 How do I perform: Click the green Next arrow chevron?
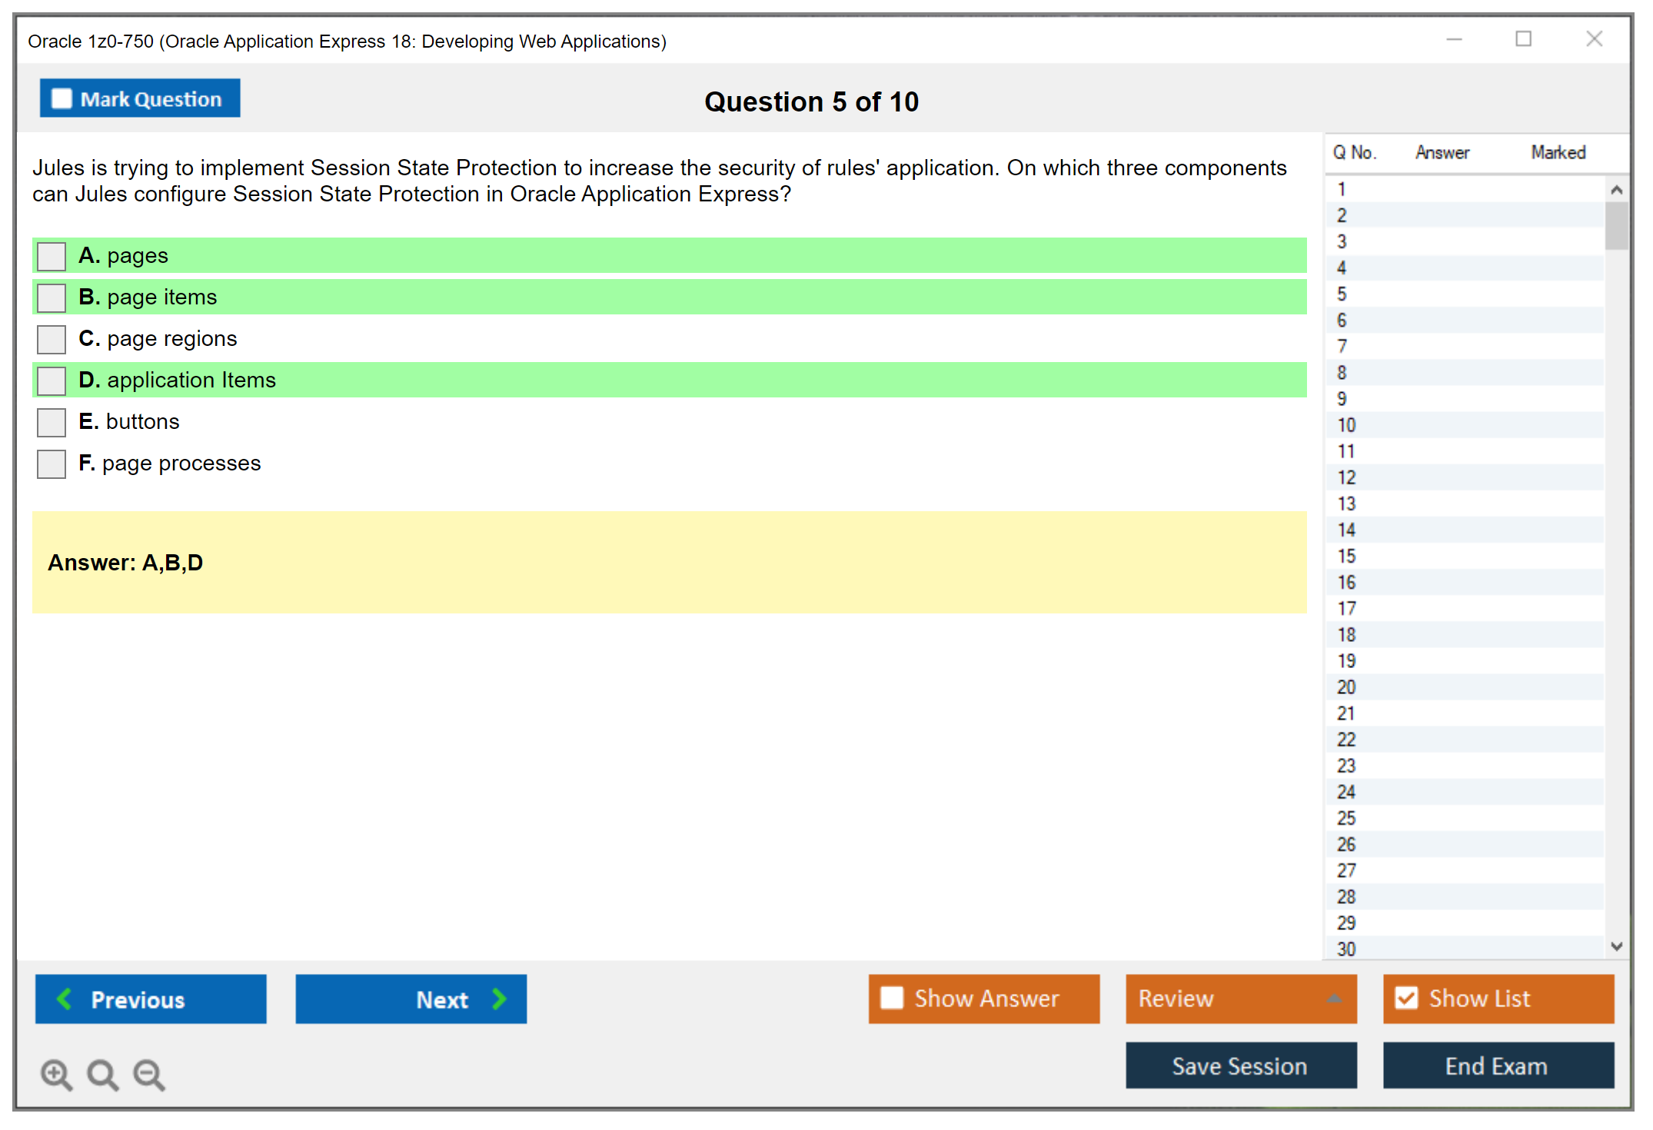click(x=498, y=999)
